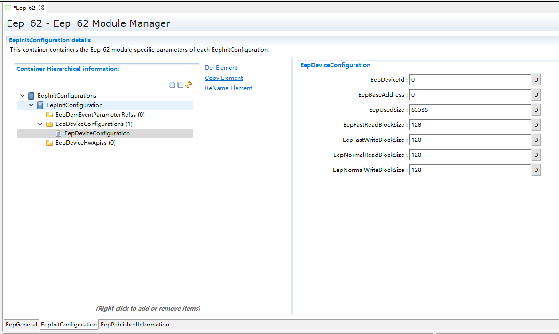Click the D button for EepFastReadBlockSize
This screenshot has width=559, height=334.
coord(536,125)
